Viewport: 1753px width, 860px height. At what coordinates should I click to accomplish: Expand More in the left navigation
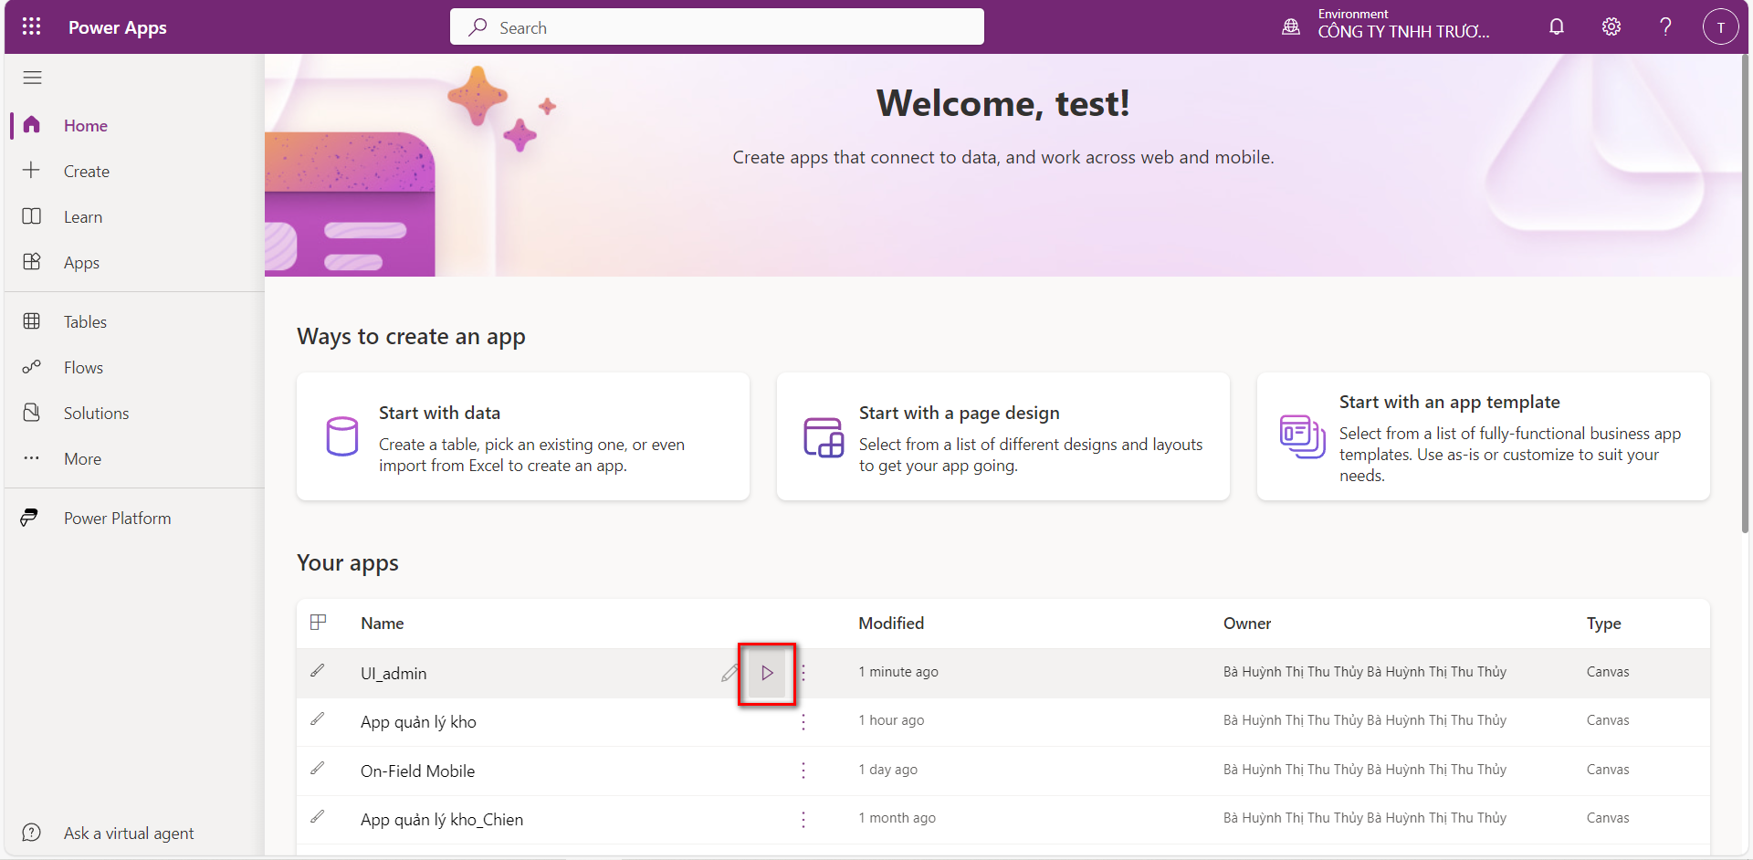tap(82, 459)
